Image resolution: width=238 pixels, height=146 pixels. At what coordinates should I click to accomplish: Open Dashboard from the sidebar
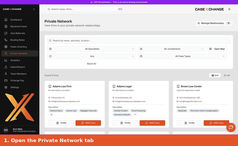click(x=20, y=20)
